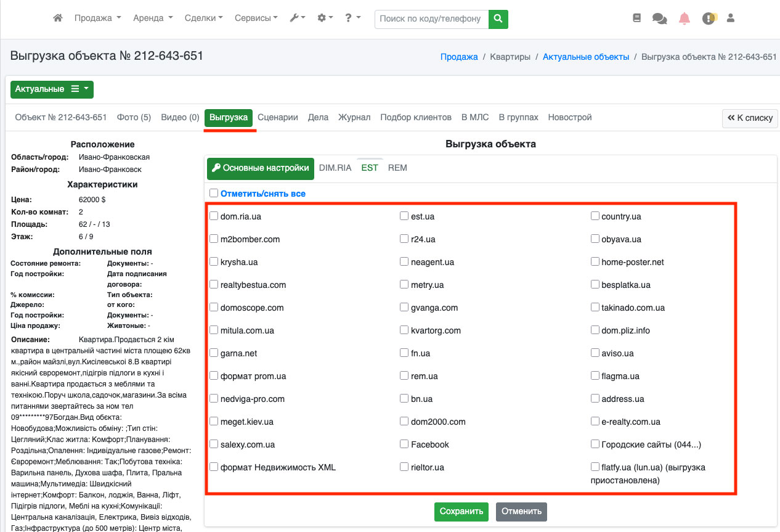Open the Объект № 212-643-651 tab

coord(61,117)
